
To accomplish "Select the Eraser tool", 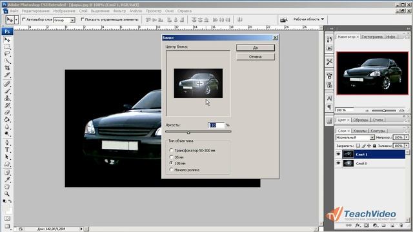I will click(7, 112).
